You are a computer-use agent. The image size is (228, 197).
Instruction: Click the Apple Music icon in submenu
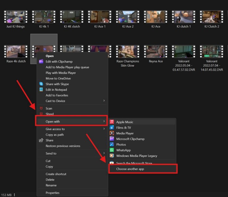[x=112, y=122]
